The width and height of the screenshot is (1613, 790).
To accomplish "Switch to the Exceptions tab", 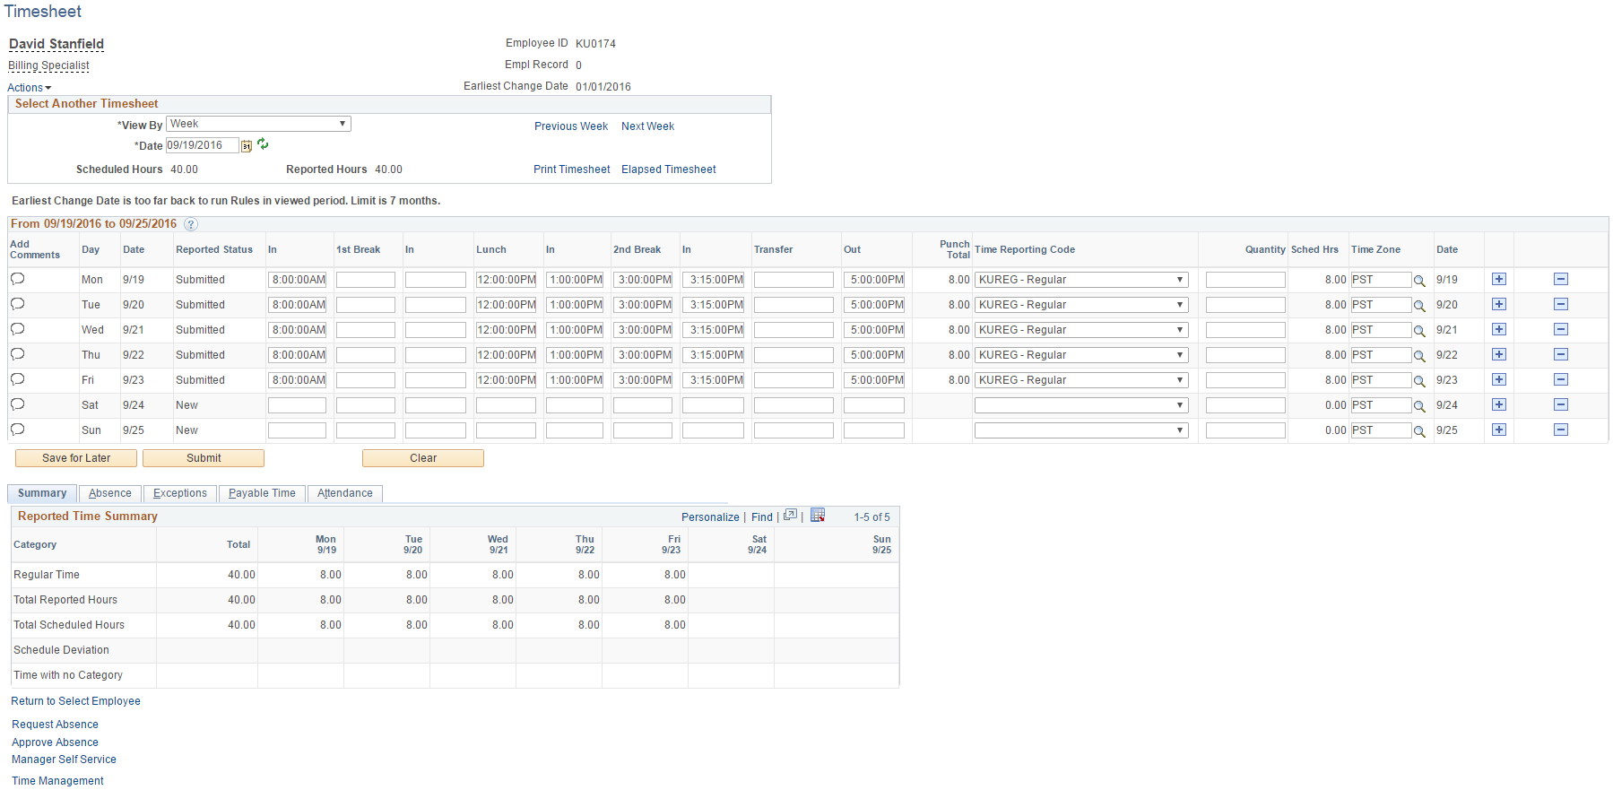I will 180,493.
